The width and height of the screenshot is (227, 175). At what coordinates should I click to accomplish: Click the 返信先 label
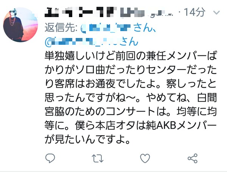[61, 27]
